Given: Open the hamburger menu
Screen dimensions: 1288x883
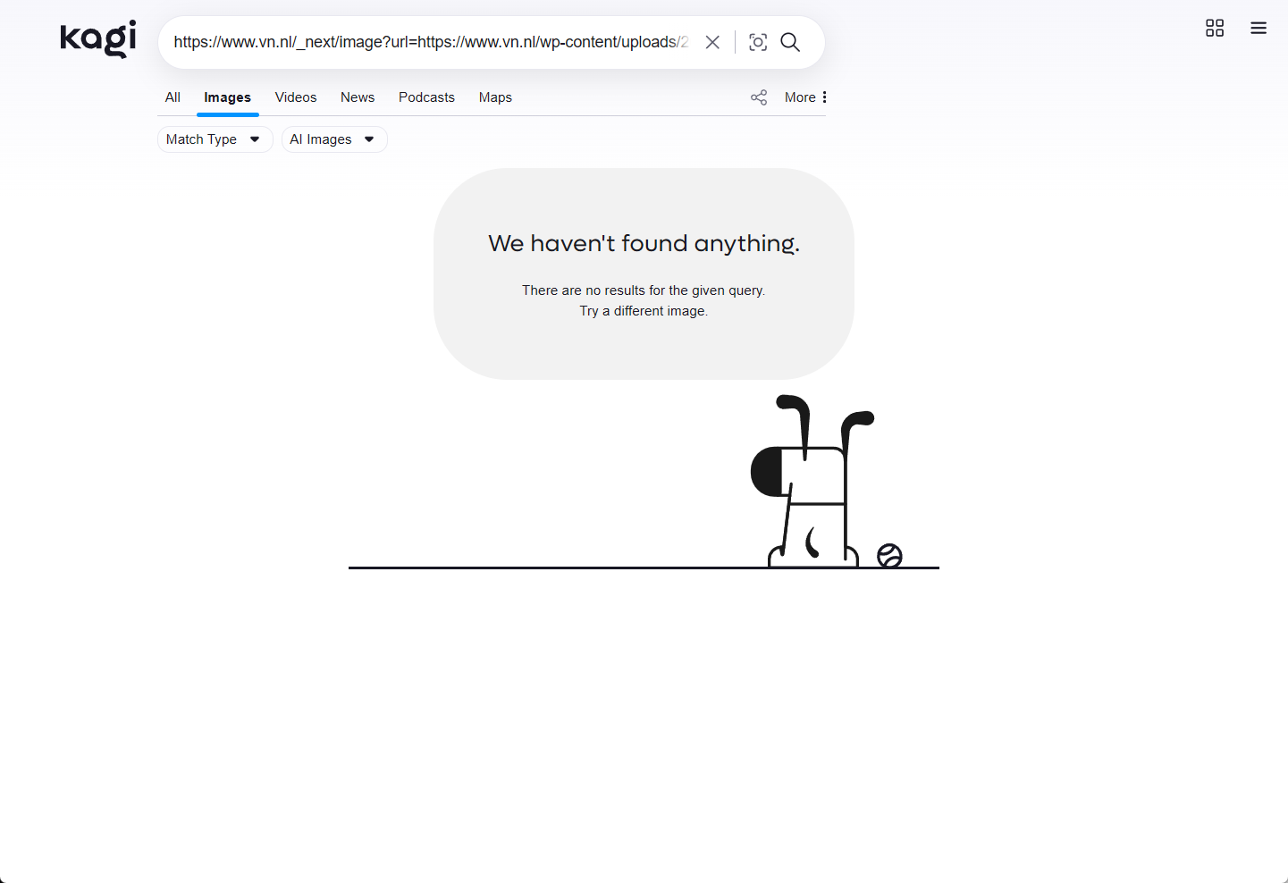Looking at the screenshot, I should (x=1259, y=28).
